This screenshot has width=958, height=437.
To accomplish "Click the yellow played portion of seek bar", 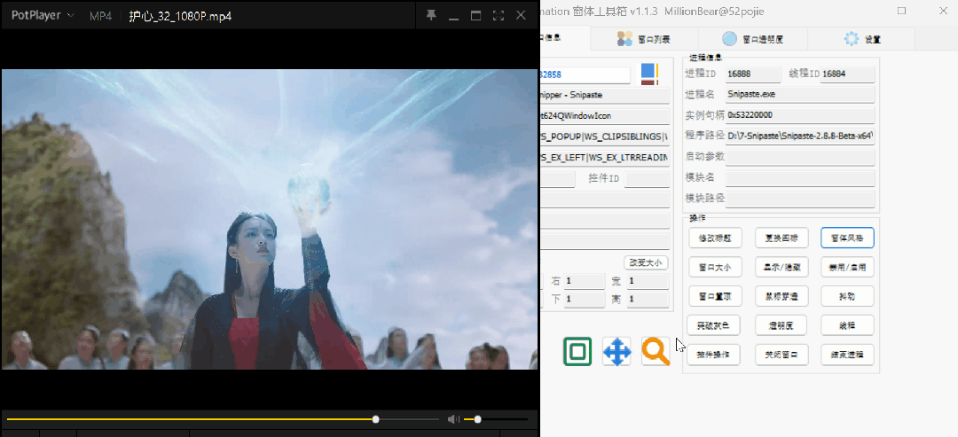I will pyautogui.click(x=190, y=419).
